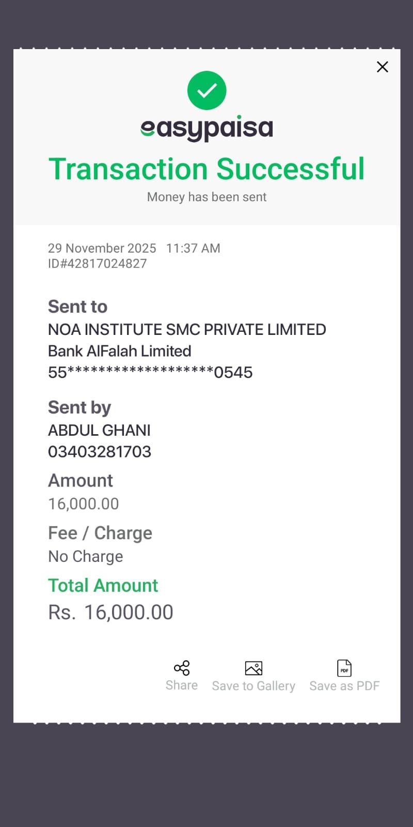Select the transaction ID #42817024827
Viewport: 413px width, 827px height.
pos(97,264)
